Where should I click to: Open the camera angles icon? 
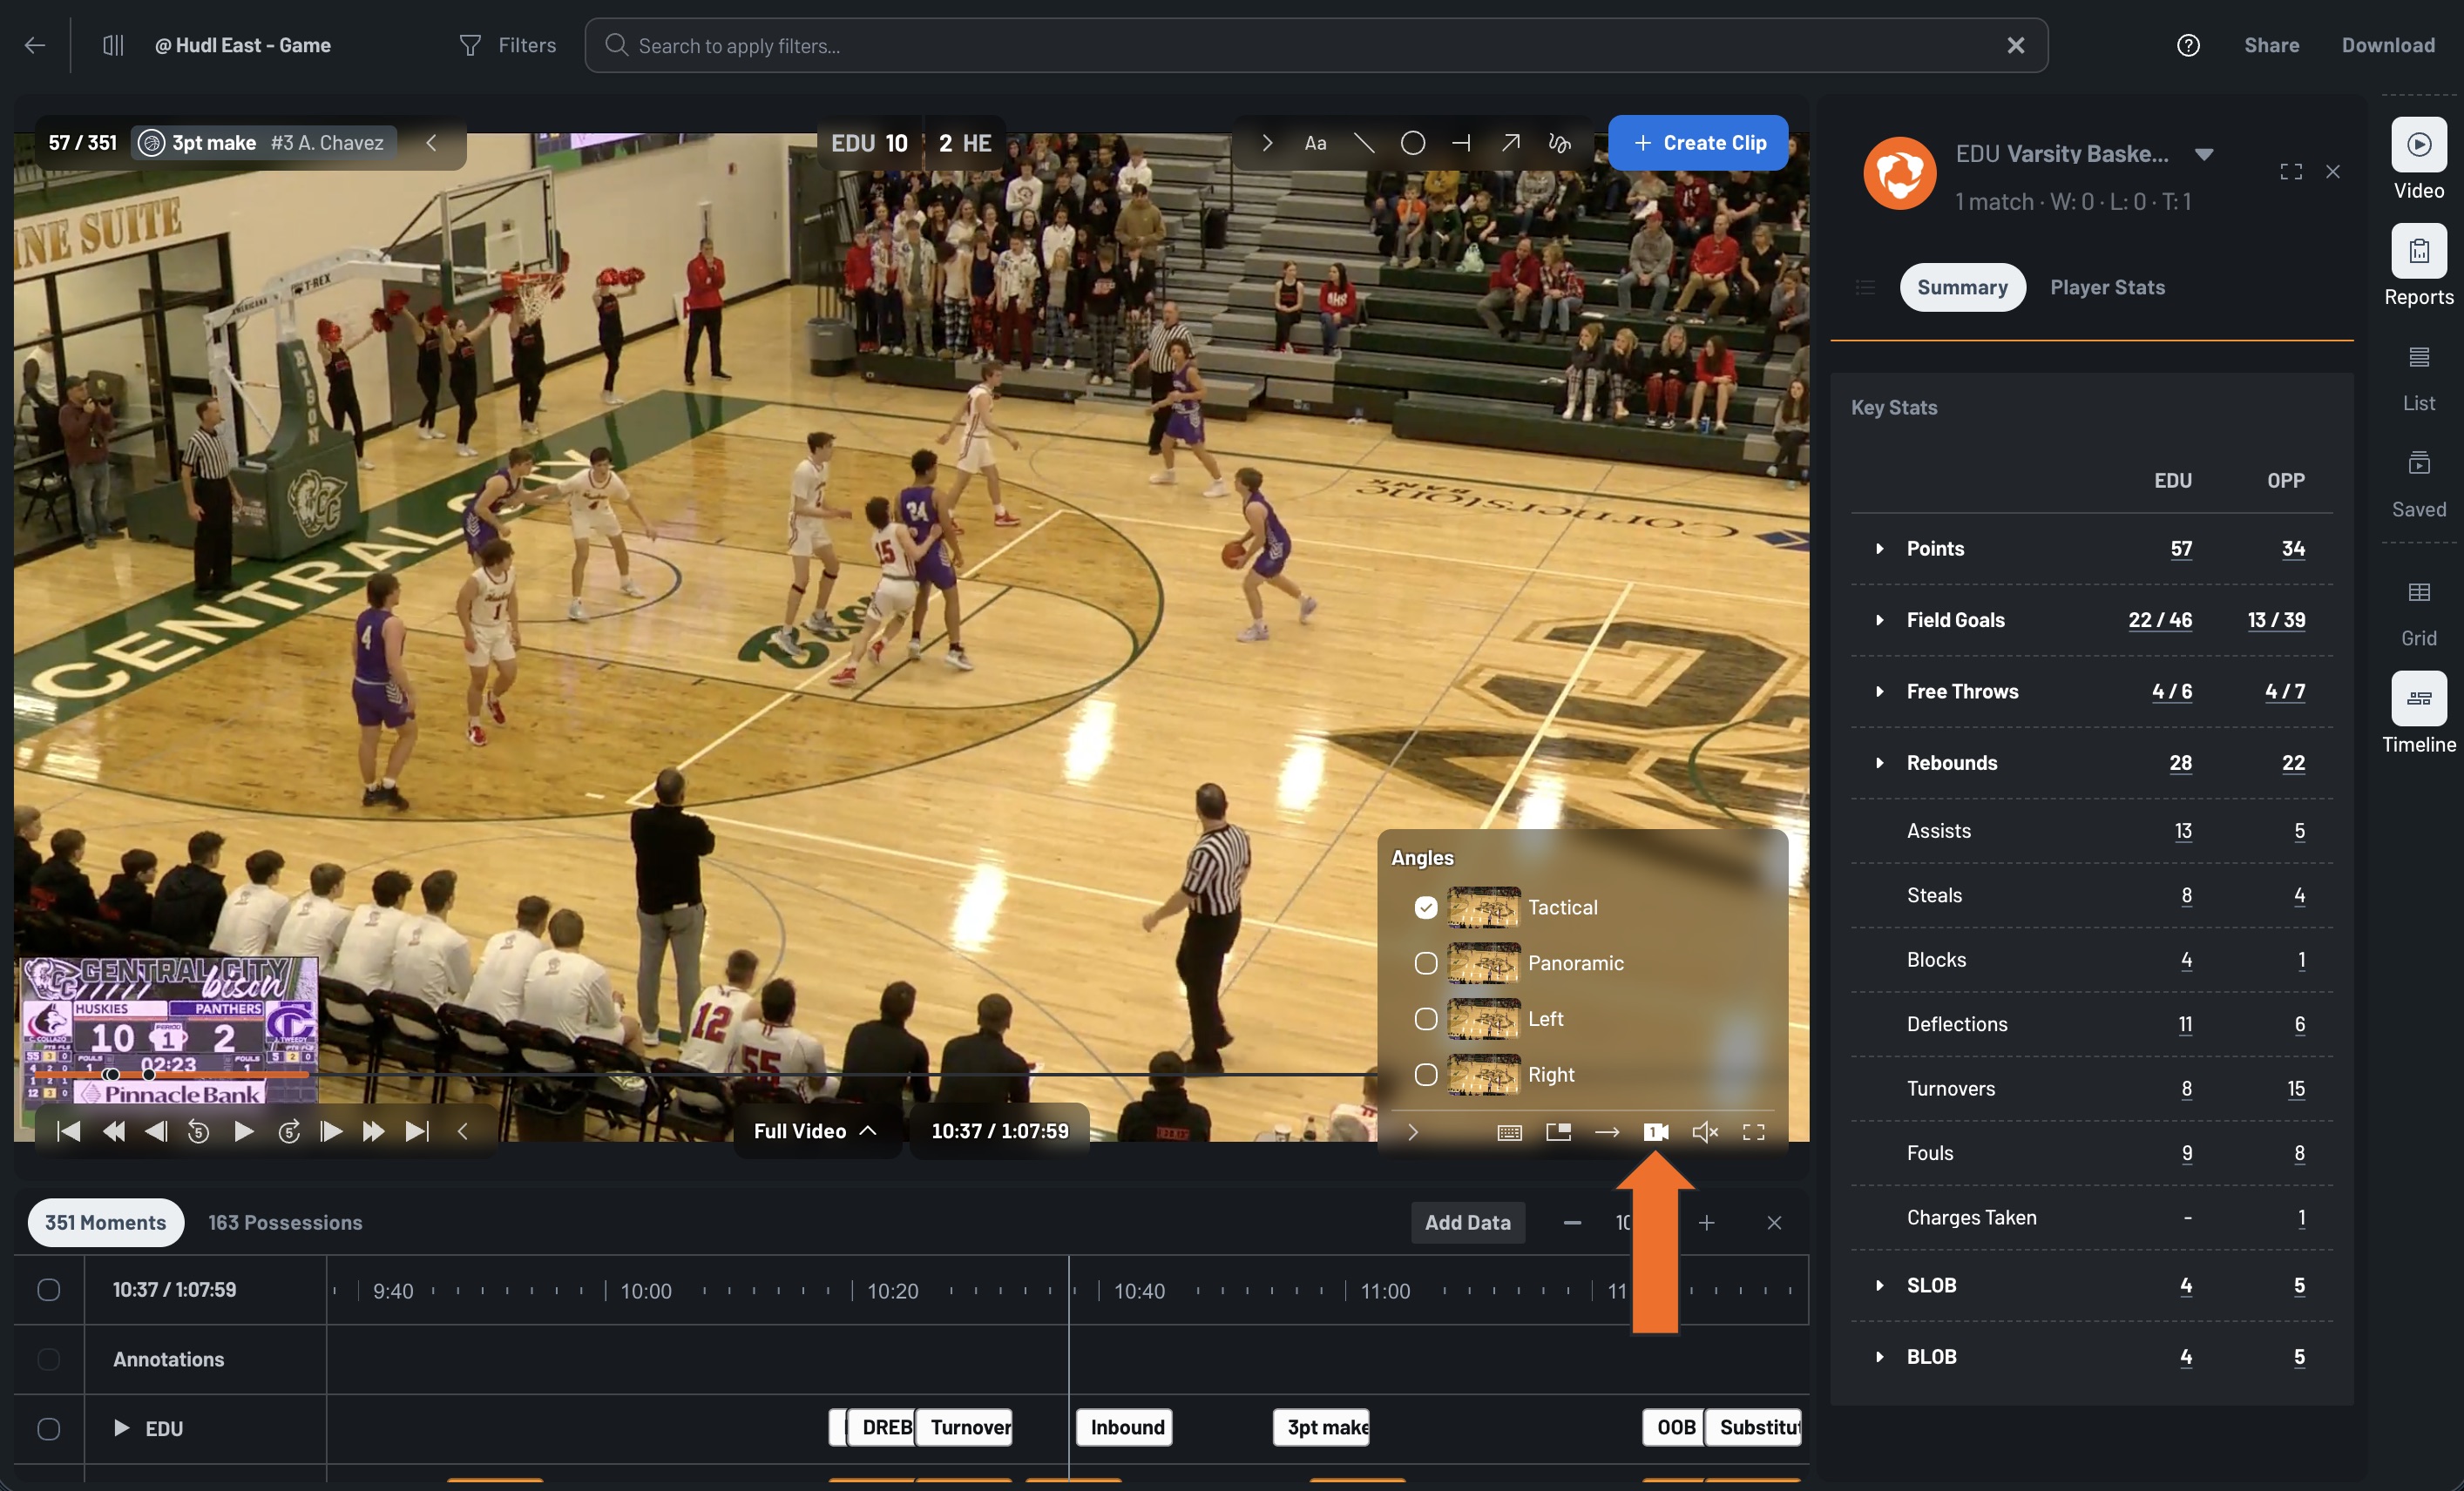pyautogui.click(x=1656, y=1131)
